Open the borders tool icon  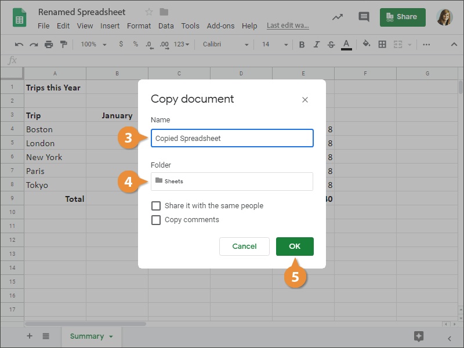[x=382, y=44]
